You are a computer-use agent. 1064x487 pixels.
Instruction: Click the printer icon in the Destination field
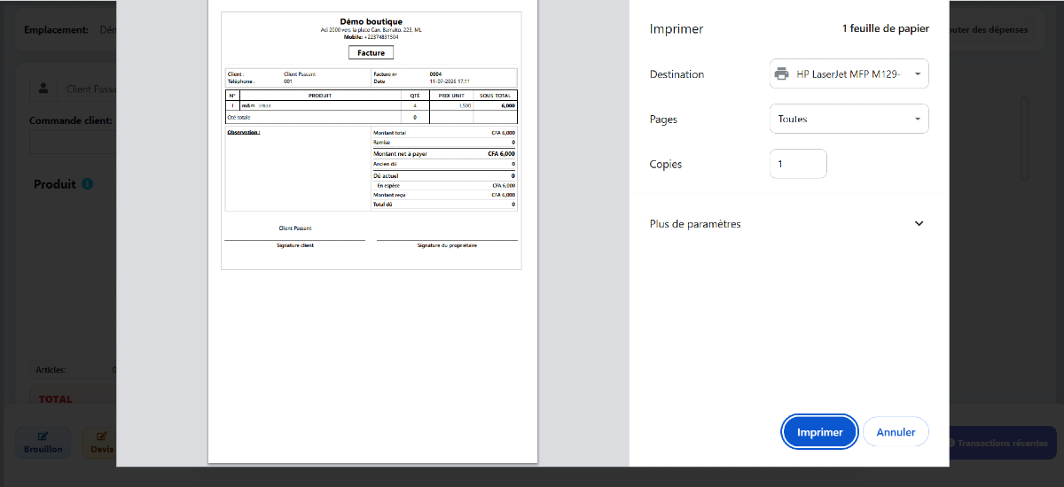[782, 74]
